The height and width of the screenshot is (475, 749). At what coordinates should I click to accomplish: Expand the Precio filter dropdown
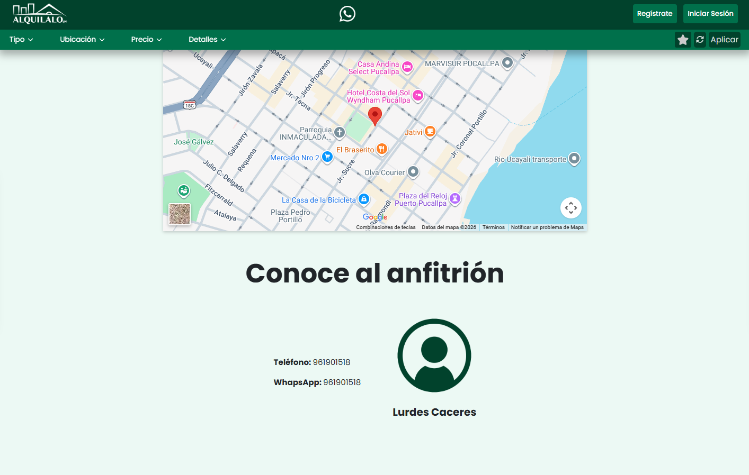[146, 40]
